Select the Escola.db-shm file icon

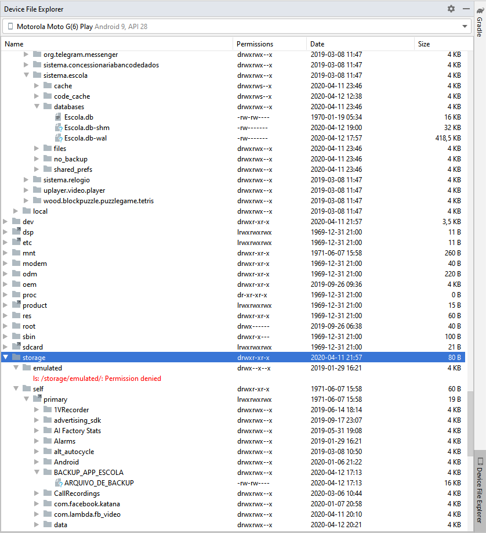pyautogui.click(x=59, y=128)
